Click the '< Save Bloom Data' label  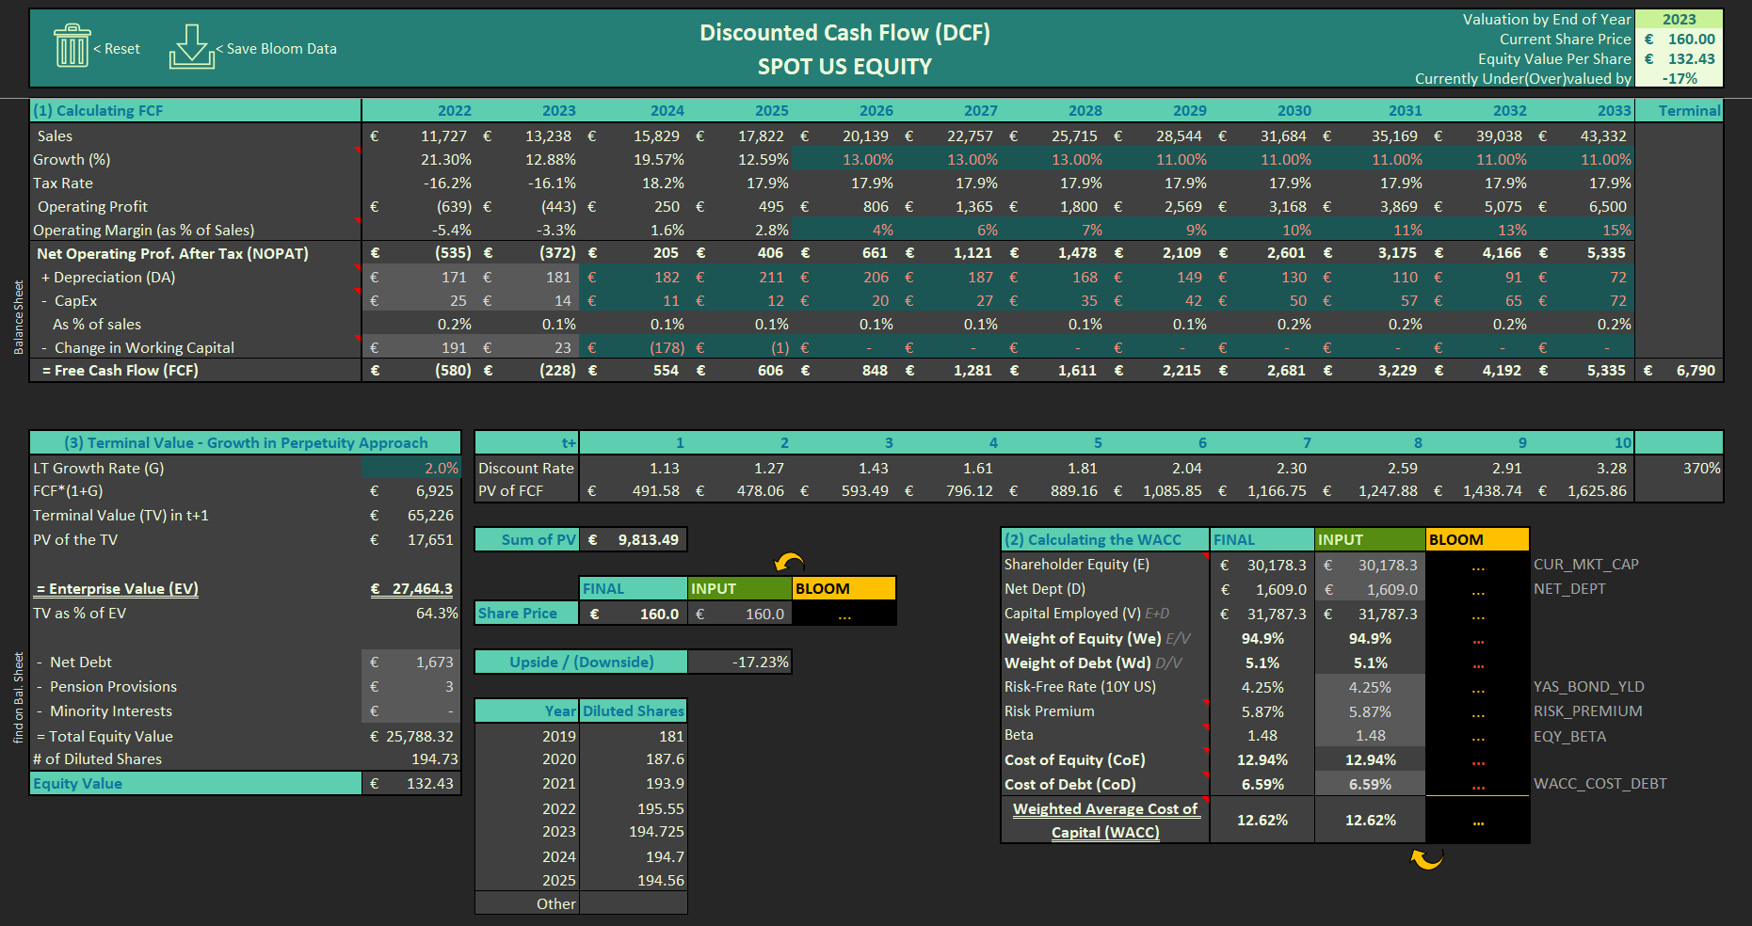pos(277,49)
